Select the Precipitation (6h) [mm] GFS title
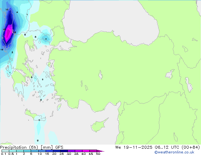The image size is (201, 155). click(32, 147)
